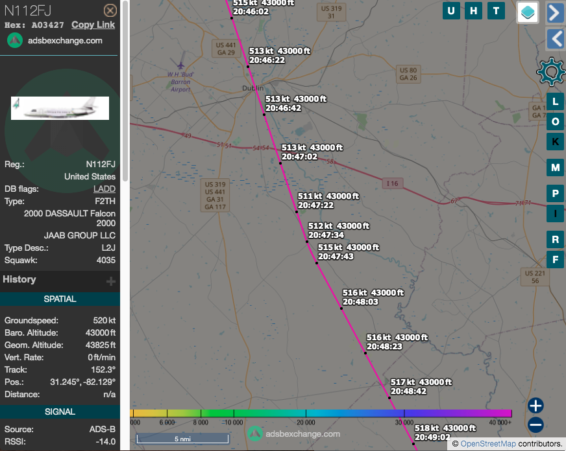Click the W H 'Bud' Barron Airport icon
This screenshot has height=451, width=566.
pyautogui.click(x=180, y=65)
